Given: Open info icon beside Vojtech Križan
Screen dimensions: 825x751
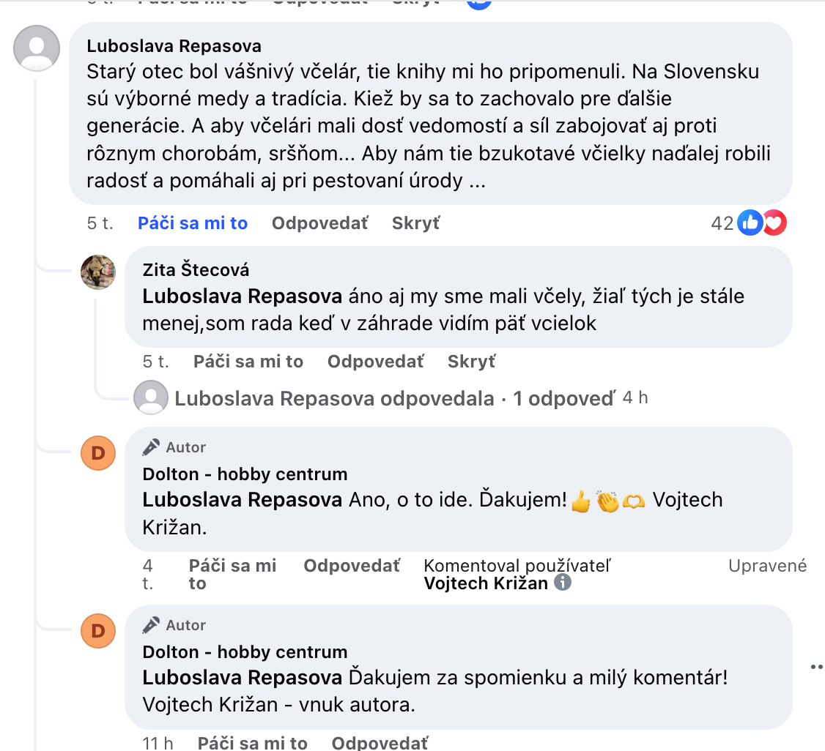Looking at the screenshot, I should coord(563,583).
